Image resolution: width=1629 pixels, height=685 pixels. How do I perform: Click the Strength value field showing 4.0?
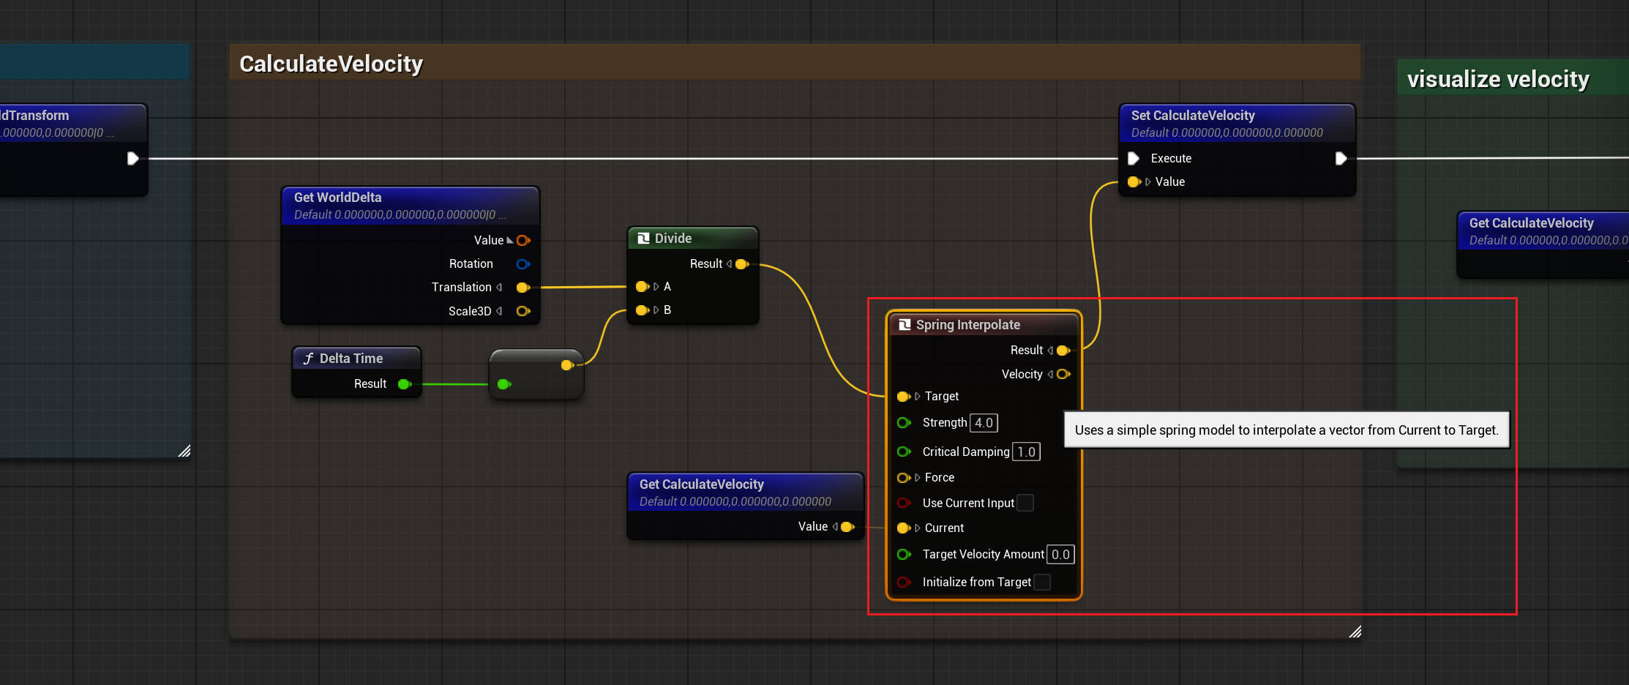coord(984,423)
